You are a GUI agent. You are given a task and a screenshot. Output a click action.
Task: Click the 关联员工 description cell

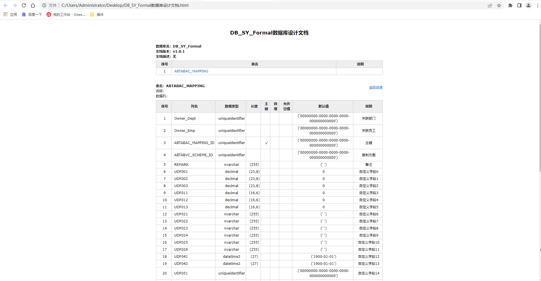click(368, 131)
